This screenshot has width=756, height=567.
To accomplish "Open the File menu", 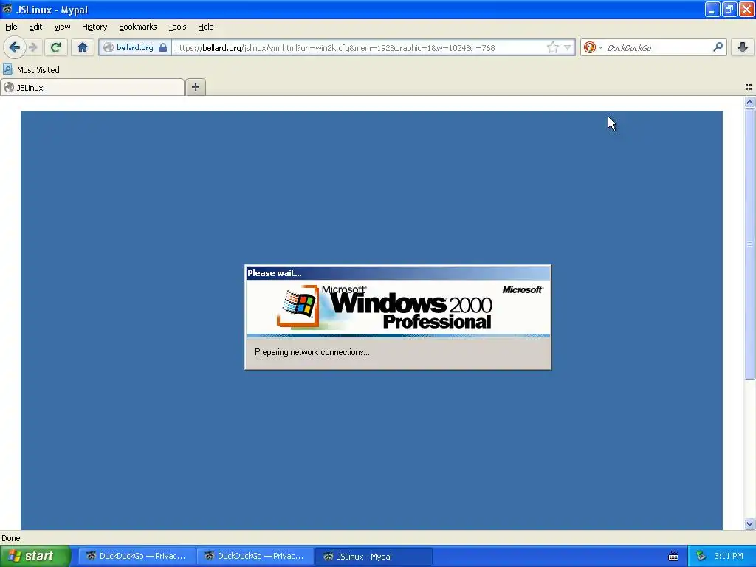I will coord(11,27).
